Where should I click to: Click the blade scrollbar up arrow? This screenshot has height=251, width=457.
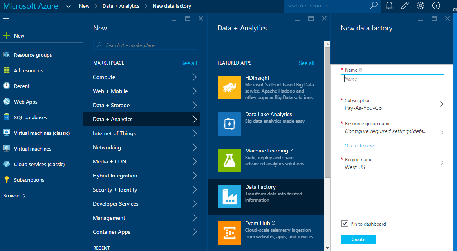(x=327, y=44)
